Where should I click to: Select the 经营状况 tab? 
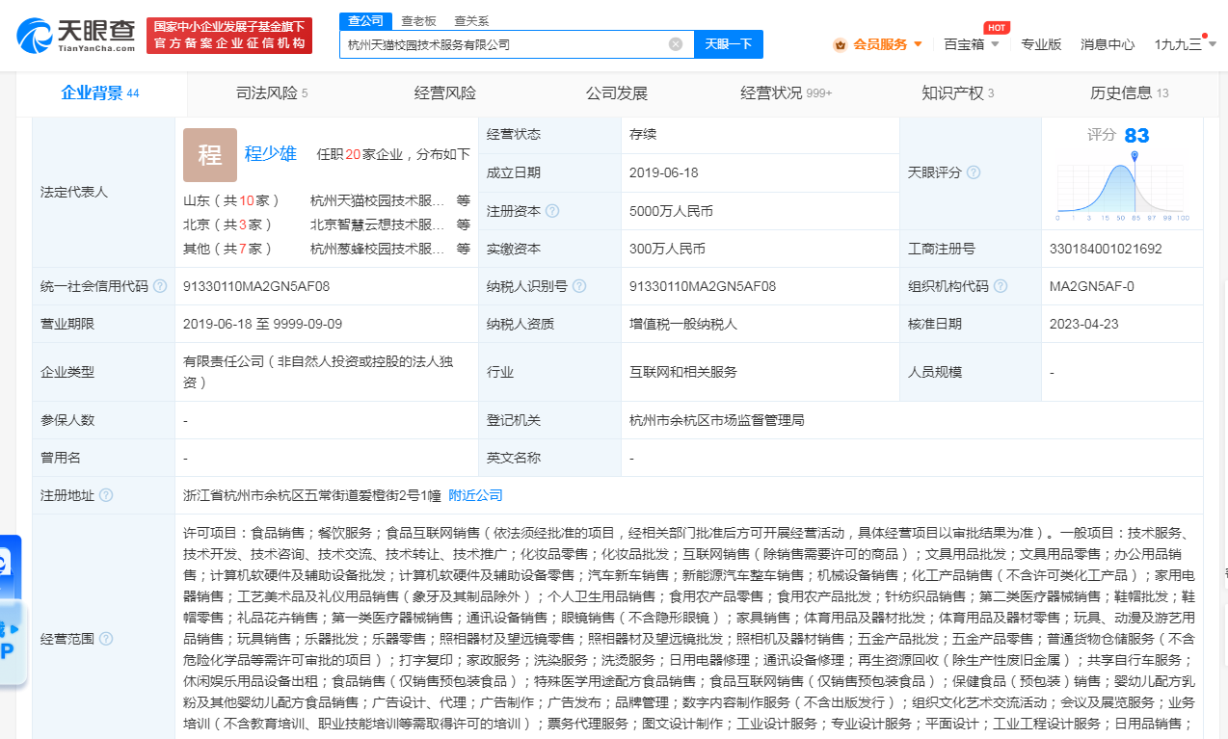tap(786, 93)
